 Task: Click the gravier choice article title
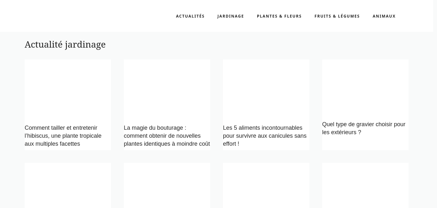click(x=363, y=128)
